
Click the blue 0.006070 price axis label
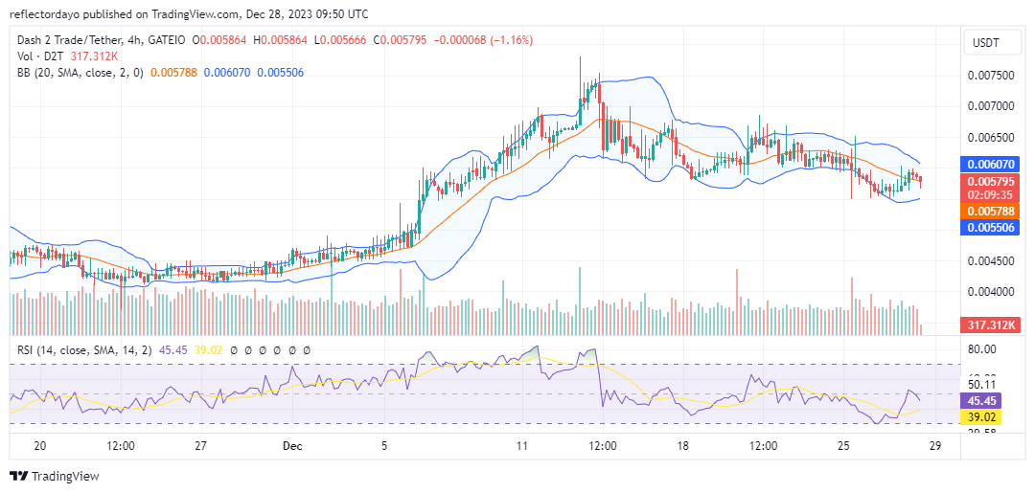click(989, 164)
